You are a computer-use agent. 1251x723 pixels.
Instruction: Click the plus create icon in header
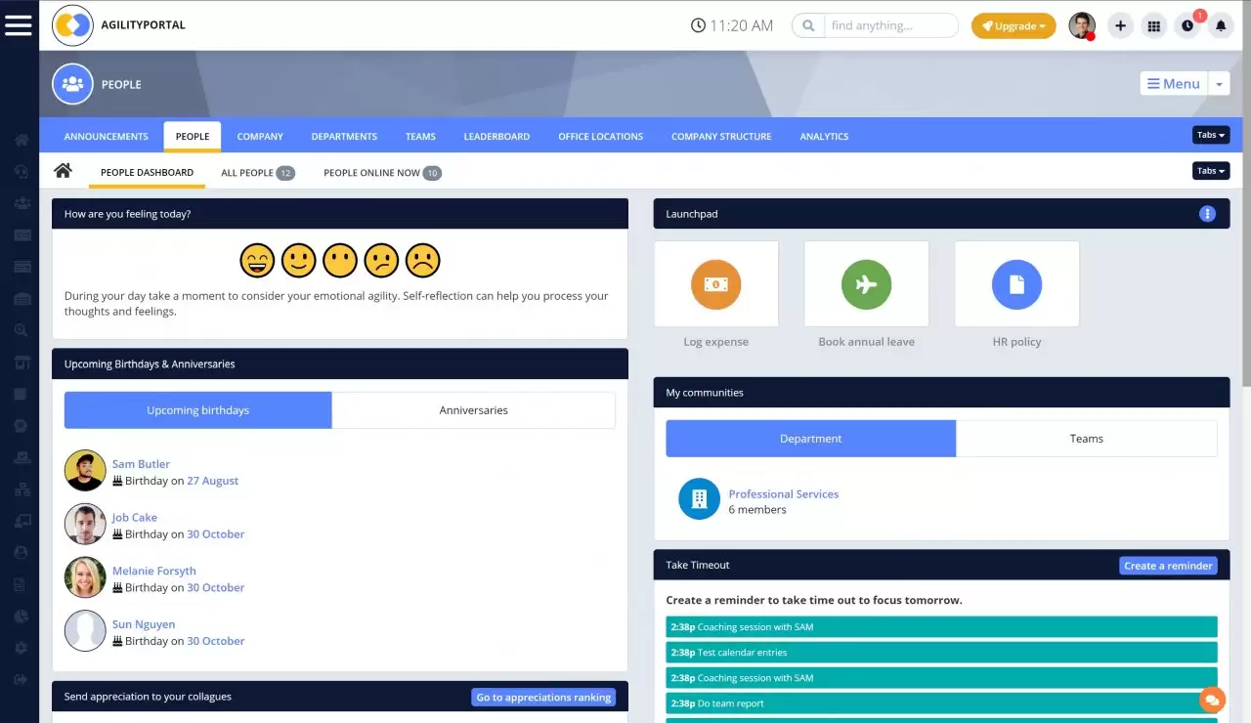(1120, 26)
